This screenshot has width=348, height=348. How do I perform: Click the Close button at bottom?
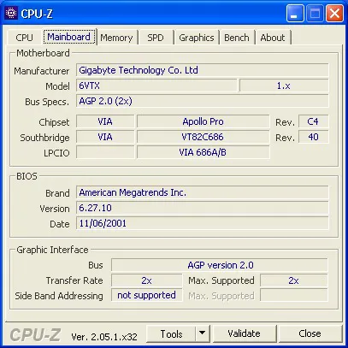[310, 333]
